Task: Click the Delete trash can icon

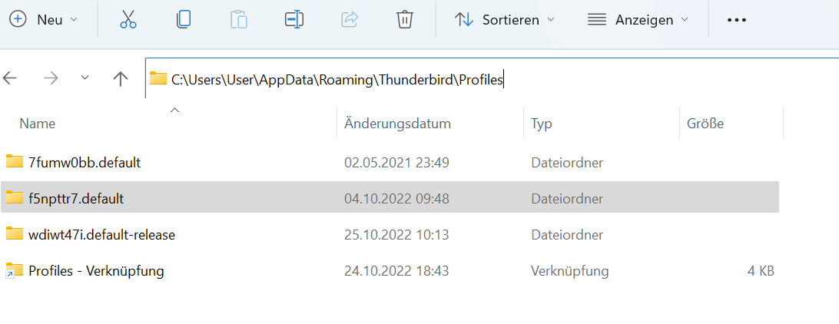Action: click(x=405, y=19)
